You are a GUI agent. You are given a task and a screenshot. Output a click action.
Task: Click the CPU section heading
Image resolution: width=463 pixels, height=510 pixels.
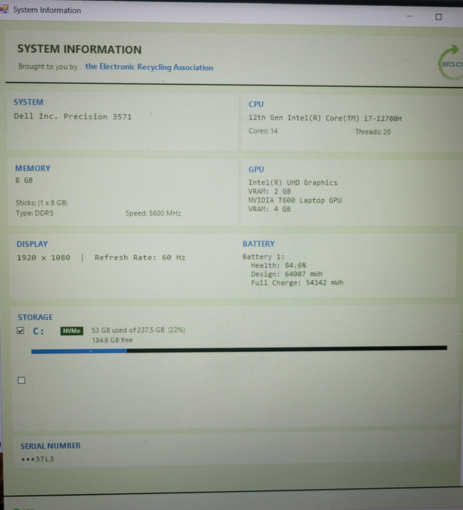[256, 104]
